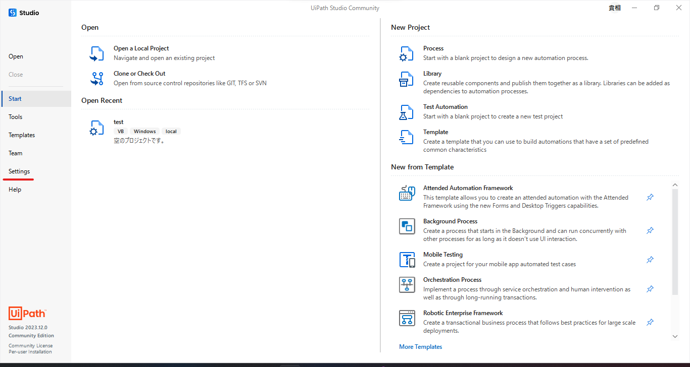The height and width of the screenshot is (367, 690).
Task: Click the Library project icon
Action: [x=407, y=79]
